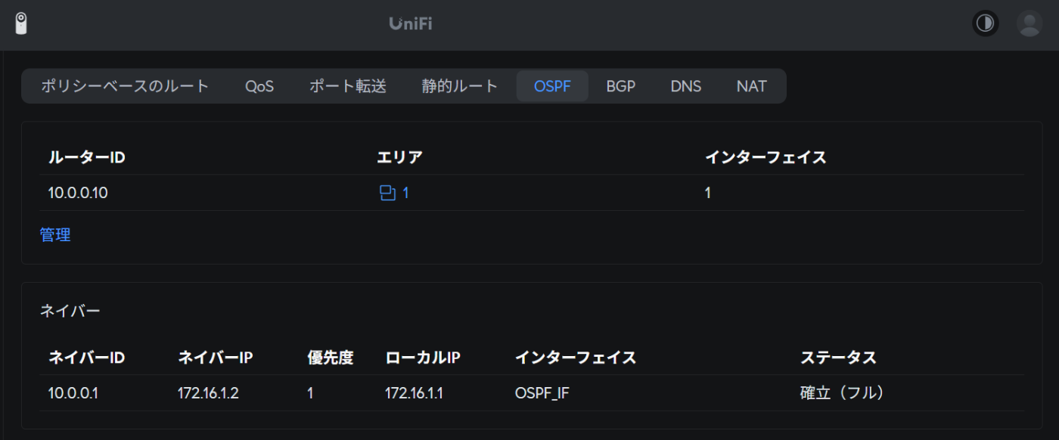The image size is (1059, 440).
Task: Click the ローカルIP column header
Action: click(x=422, y=358)
